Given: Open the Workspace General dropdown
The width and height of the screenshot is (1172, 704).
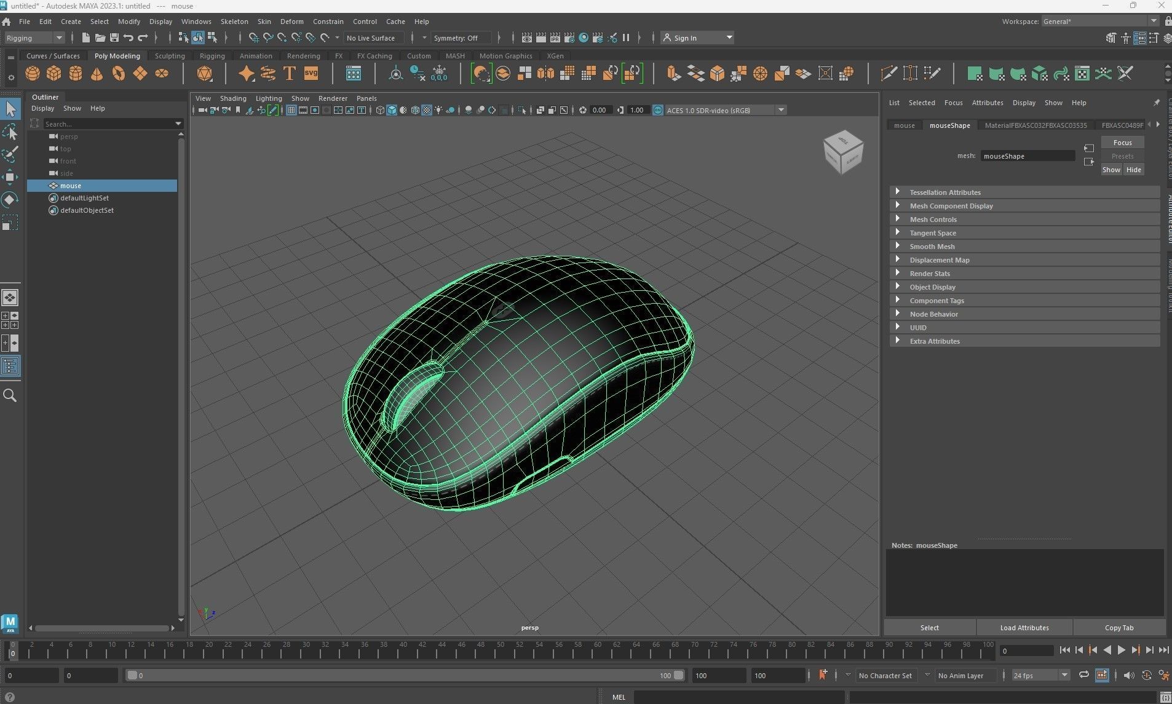Looking at the screenshot, I should coord(1099,22).
